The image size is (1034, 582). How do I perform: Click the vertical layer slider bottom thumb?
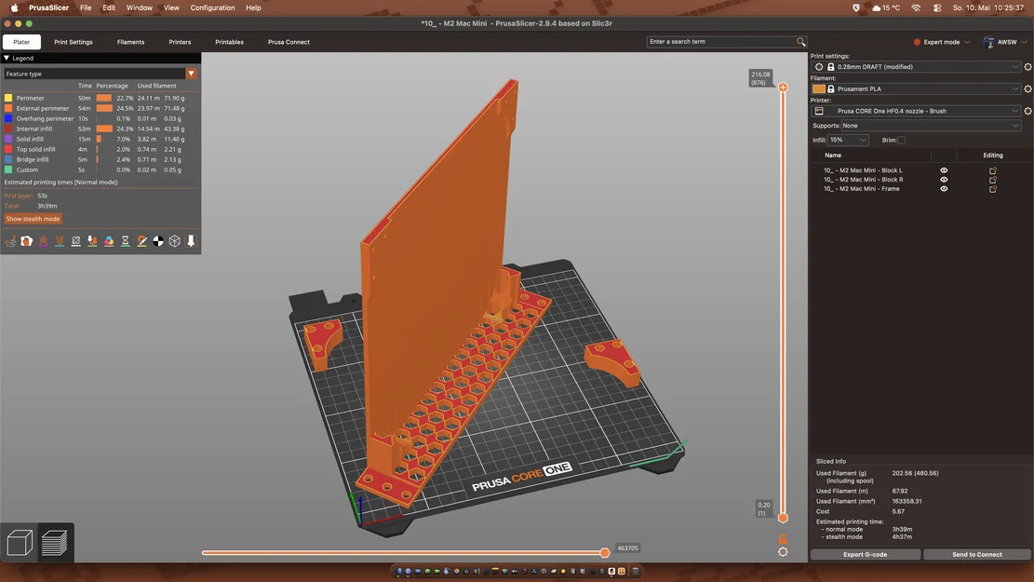click(783, 518)
